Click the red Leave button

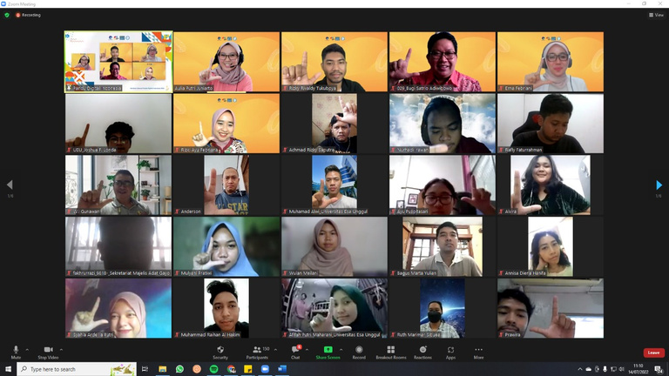pyautogui.click(x=653, y=352)
